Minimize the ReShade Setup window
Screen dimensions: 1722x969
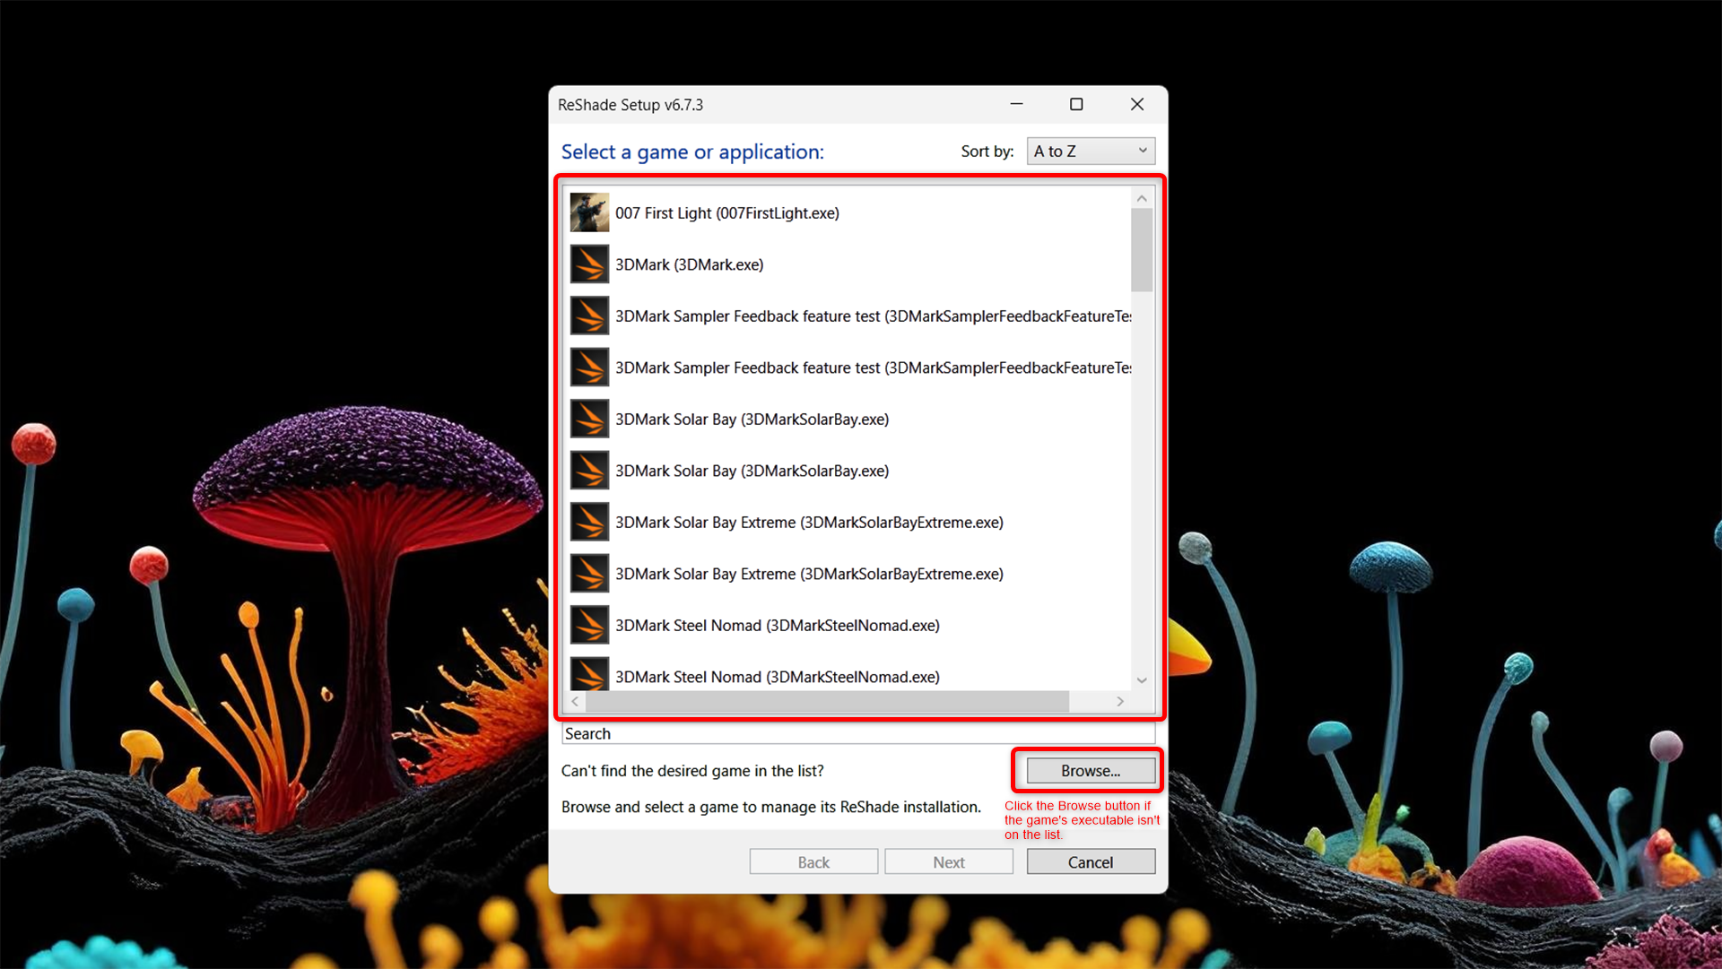click(1016, 104)
